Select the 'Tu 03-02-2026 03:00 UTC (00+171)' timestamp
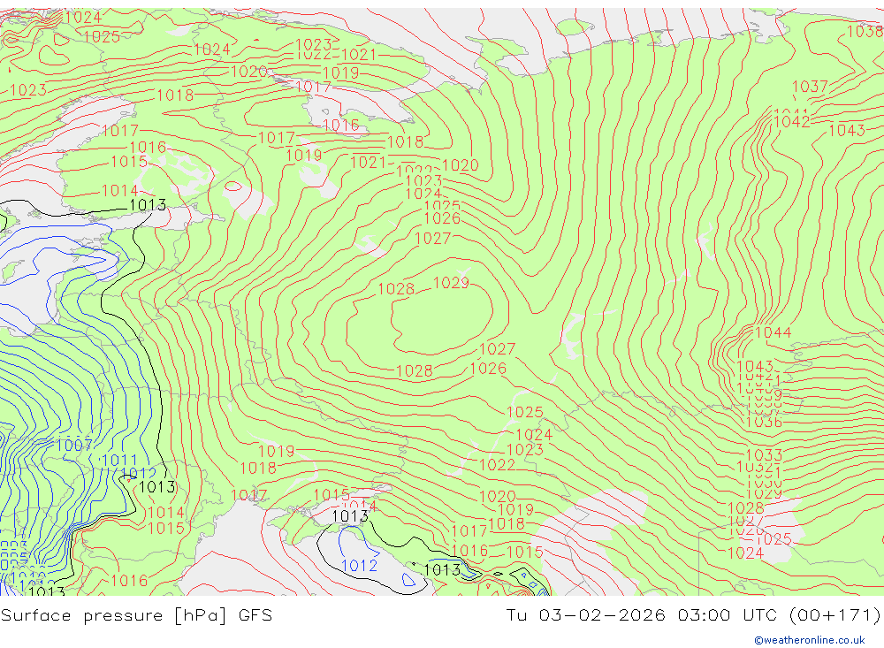884x648 pixels. [693, 615]
